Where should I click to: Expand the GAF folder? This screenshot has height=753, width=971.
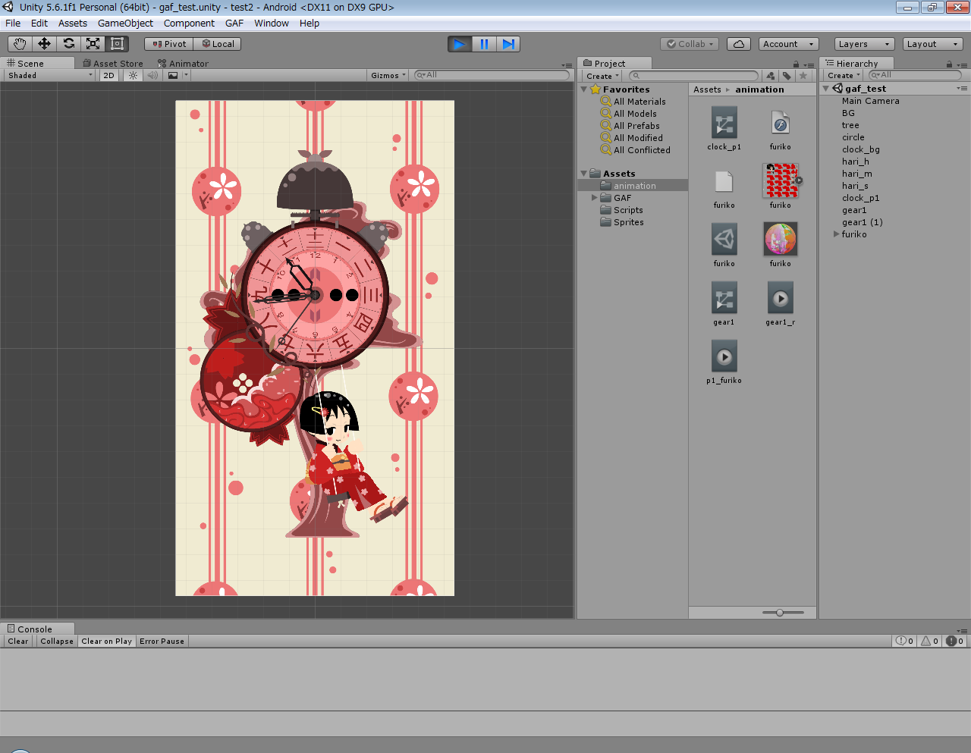[x=595, y=198]
